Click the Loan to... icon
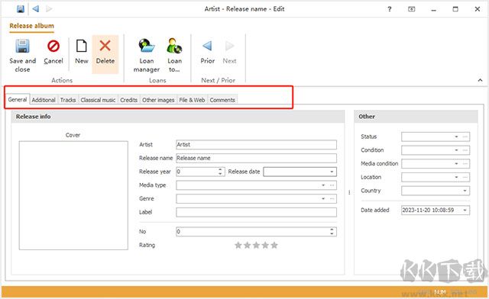Screen dimensions: 489x299 coord(174,46)
